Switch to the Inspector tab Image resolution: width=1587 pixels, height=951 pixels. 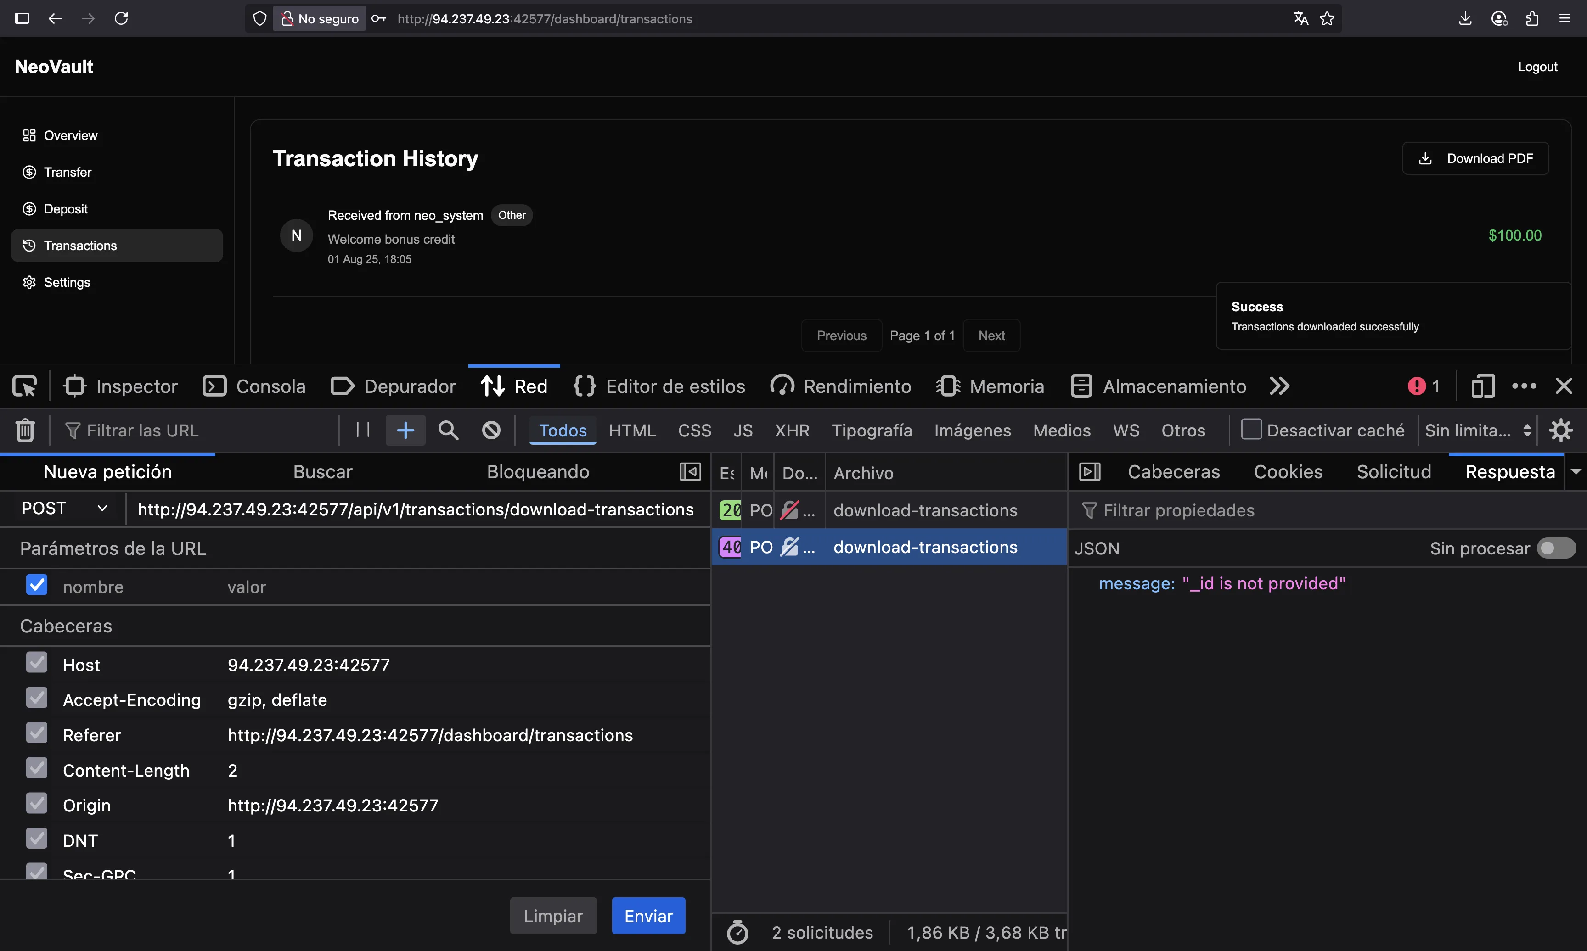tap(120, 386)
